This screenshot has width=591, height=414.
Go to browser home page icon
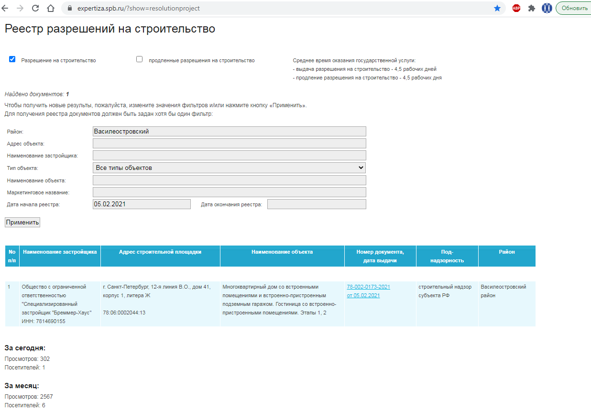tap(51, 8)
